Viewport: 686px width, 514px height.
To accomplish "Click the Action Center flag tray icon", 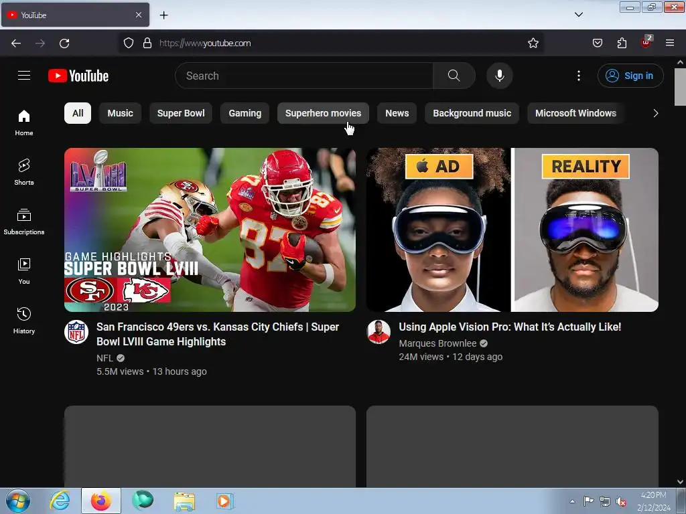I will click(x=589, y=501).
